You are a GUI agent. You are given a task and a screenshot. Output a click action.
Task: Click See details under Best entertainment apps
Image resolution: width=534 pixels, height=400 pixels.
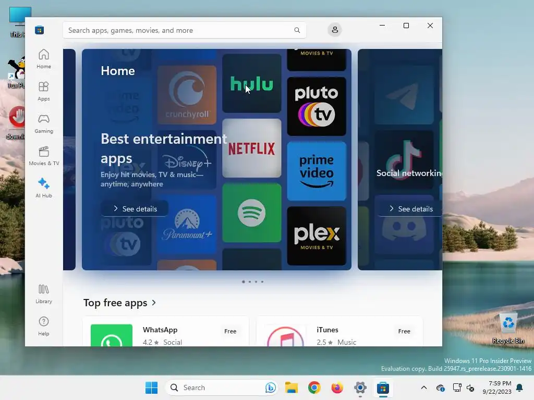(x=135, y=209)
